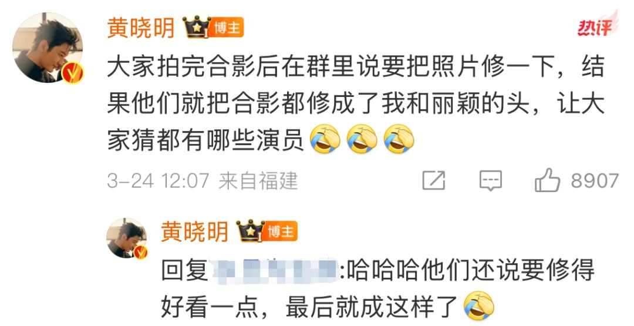Click the blurred username after 回复
Screen dimensions: 634x326
tap(274, 270)
